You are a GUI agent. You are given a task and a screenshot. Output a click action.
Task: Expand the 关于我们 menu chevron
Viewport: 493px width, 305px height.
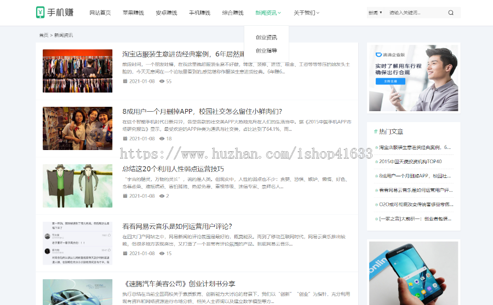[x=318, y=13]
